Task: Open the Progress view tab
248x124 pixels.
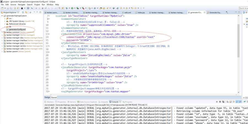Action: [128, 102]
